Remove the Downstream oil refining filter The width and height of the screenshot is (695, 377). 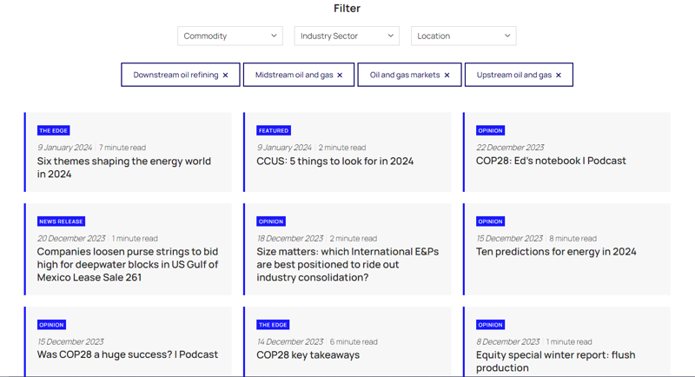click(x=225, y=76)
